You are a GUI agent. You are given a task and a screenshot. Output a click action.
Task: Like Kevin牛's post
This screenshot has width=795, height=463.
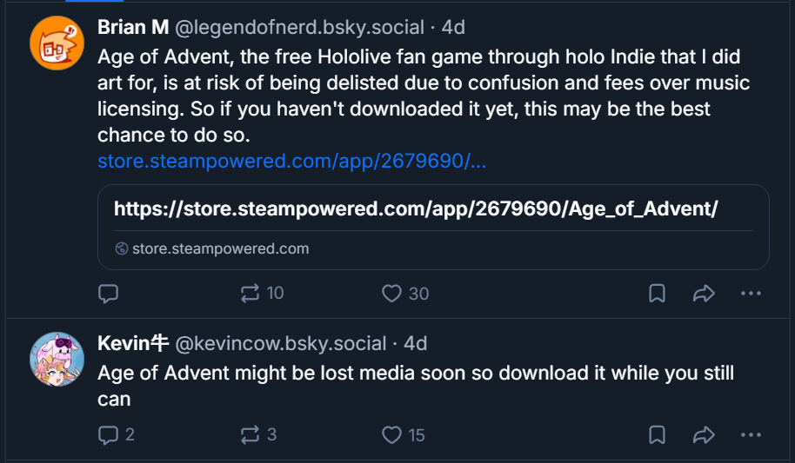(392, 434)
